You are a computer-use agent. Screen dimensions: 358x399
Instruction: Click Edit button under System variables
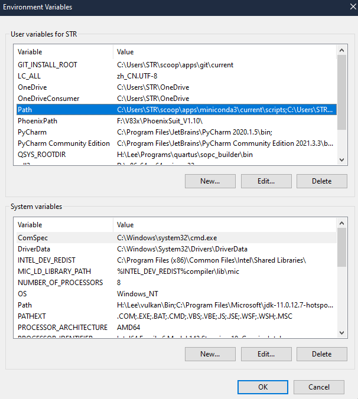(266, 354)
